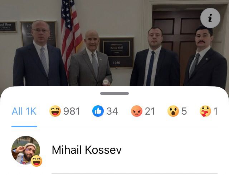The height and width of the screenshot is (175, 229).
Task: Show the 981 Haha reactions count
Action: point(72,111)
